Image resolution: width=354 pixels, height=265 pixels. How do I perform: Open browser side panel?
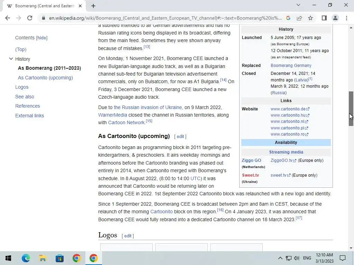324,18
